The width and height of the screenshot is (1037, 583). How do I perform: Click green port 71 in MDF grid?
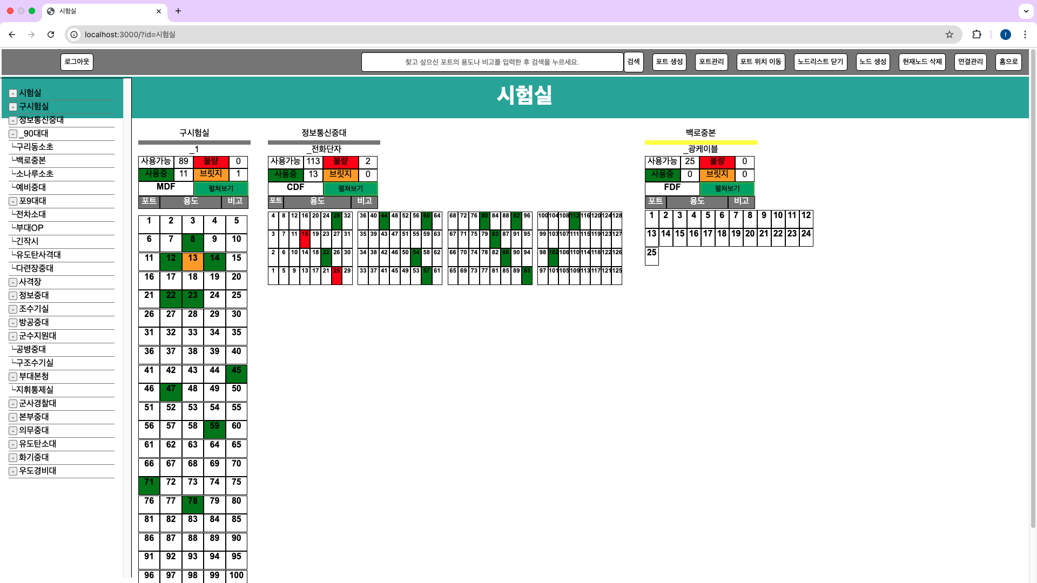click(149, 485)
